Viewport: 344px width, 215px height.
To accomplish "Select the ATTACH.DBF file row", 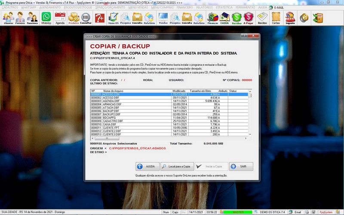I will (x=169, y=108).
